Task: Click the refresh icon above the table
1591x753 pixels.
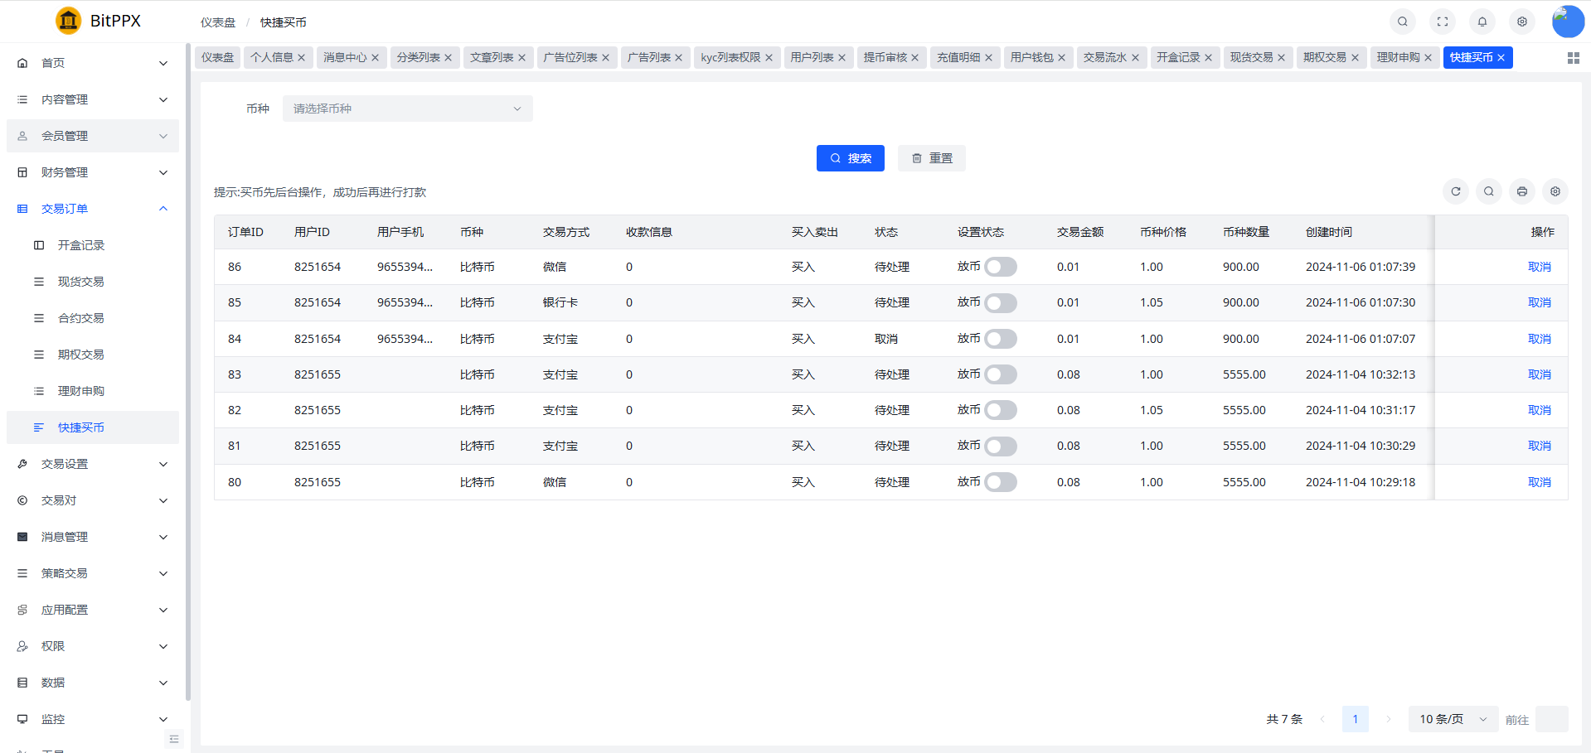Action: 1455,191
